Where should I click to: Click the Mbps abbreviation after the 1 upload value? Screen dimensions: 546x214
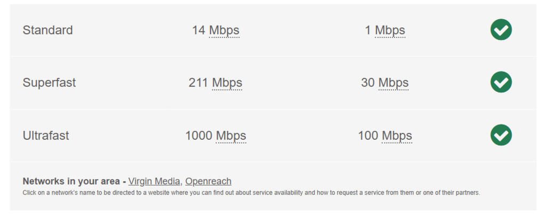tap(390, 30)
